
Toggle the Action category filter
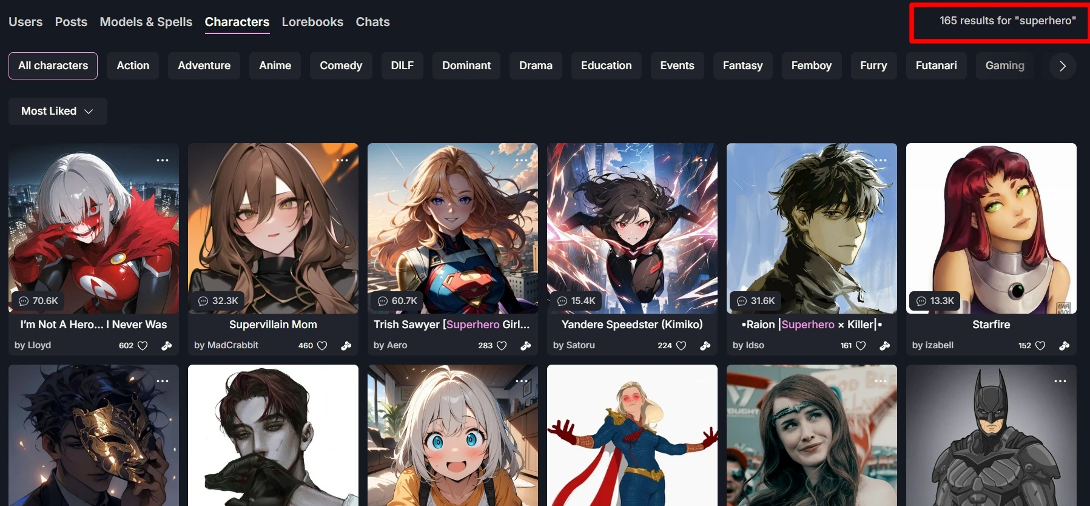tap(133, 66)
